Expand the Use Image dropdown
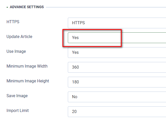This screenshot has height=127, width=166. click(117, 53)
